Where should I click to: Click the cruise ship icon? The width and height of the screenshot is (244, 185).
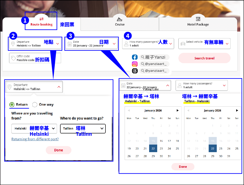[120, 19]
